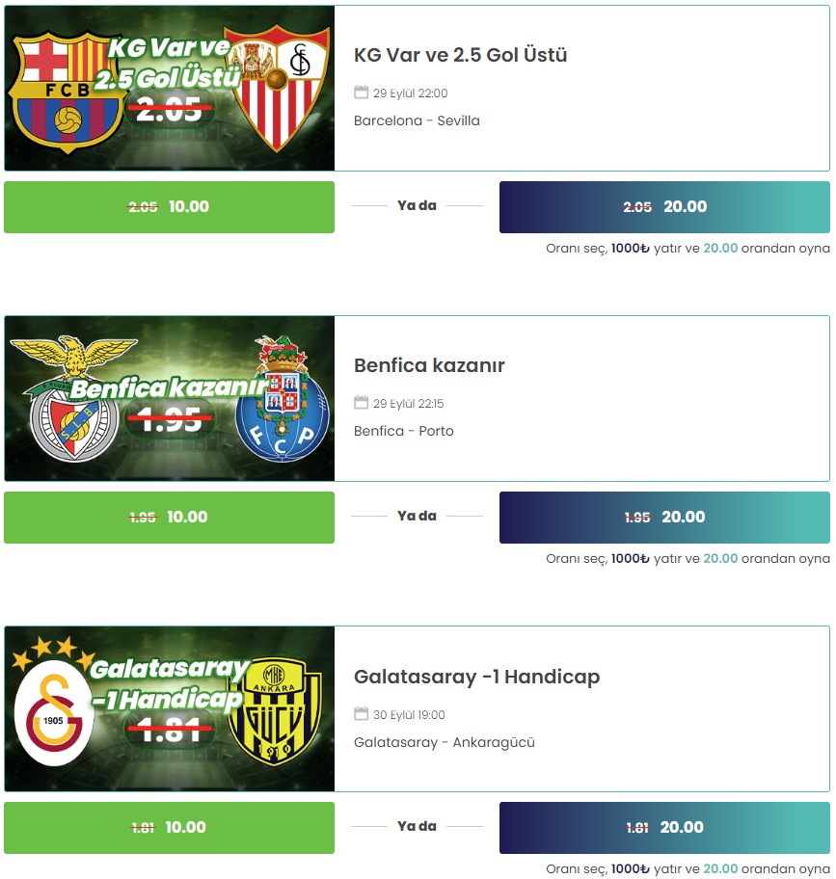Open the Galatasaray -1 Handicap title
This screenshot has width=836, height=879.
point(476,677)
